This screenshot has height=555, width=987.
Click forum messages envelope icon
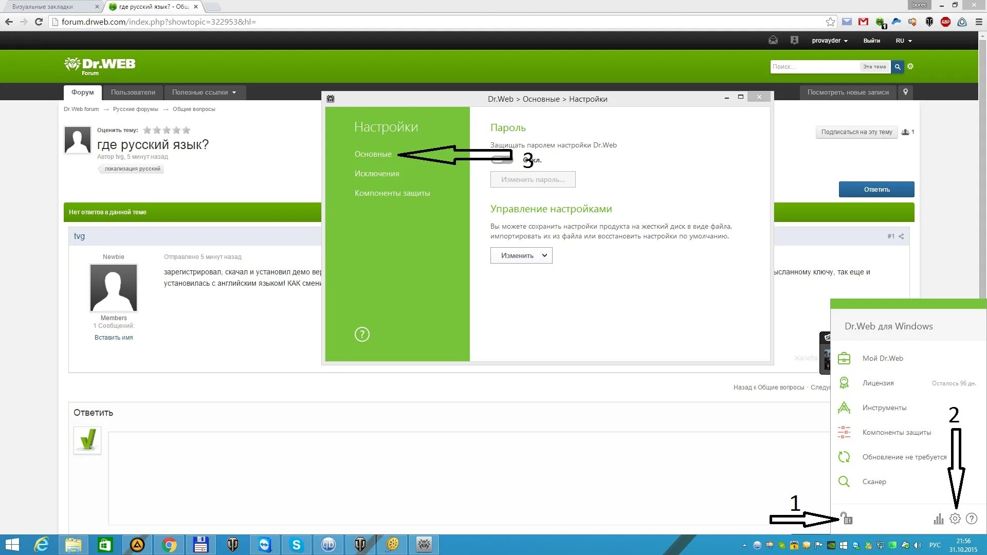[x=773, y=40]
